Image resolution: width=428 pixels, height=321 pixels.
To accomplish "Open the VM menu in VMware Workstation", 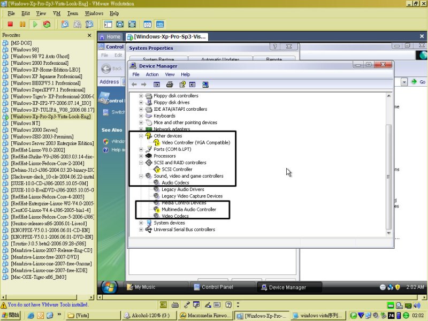I will (57, 13).
